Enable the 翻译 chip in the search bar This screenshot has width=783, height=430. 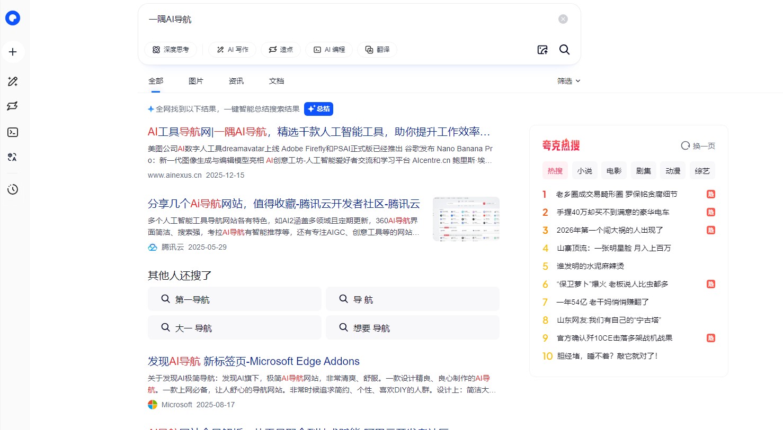377,49
